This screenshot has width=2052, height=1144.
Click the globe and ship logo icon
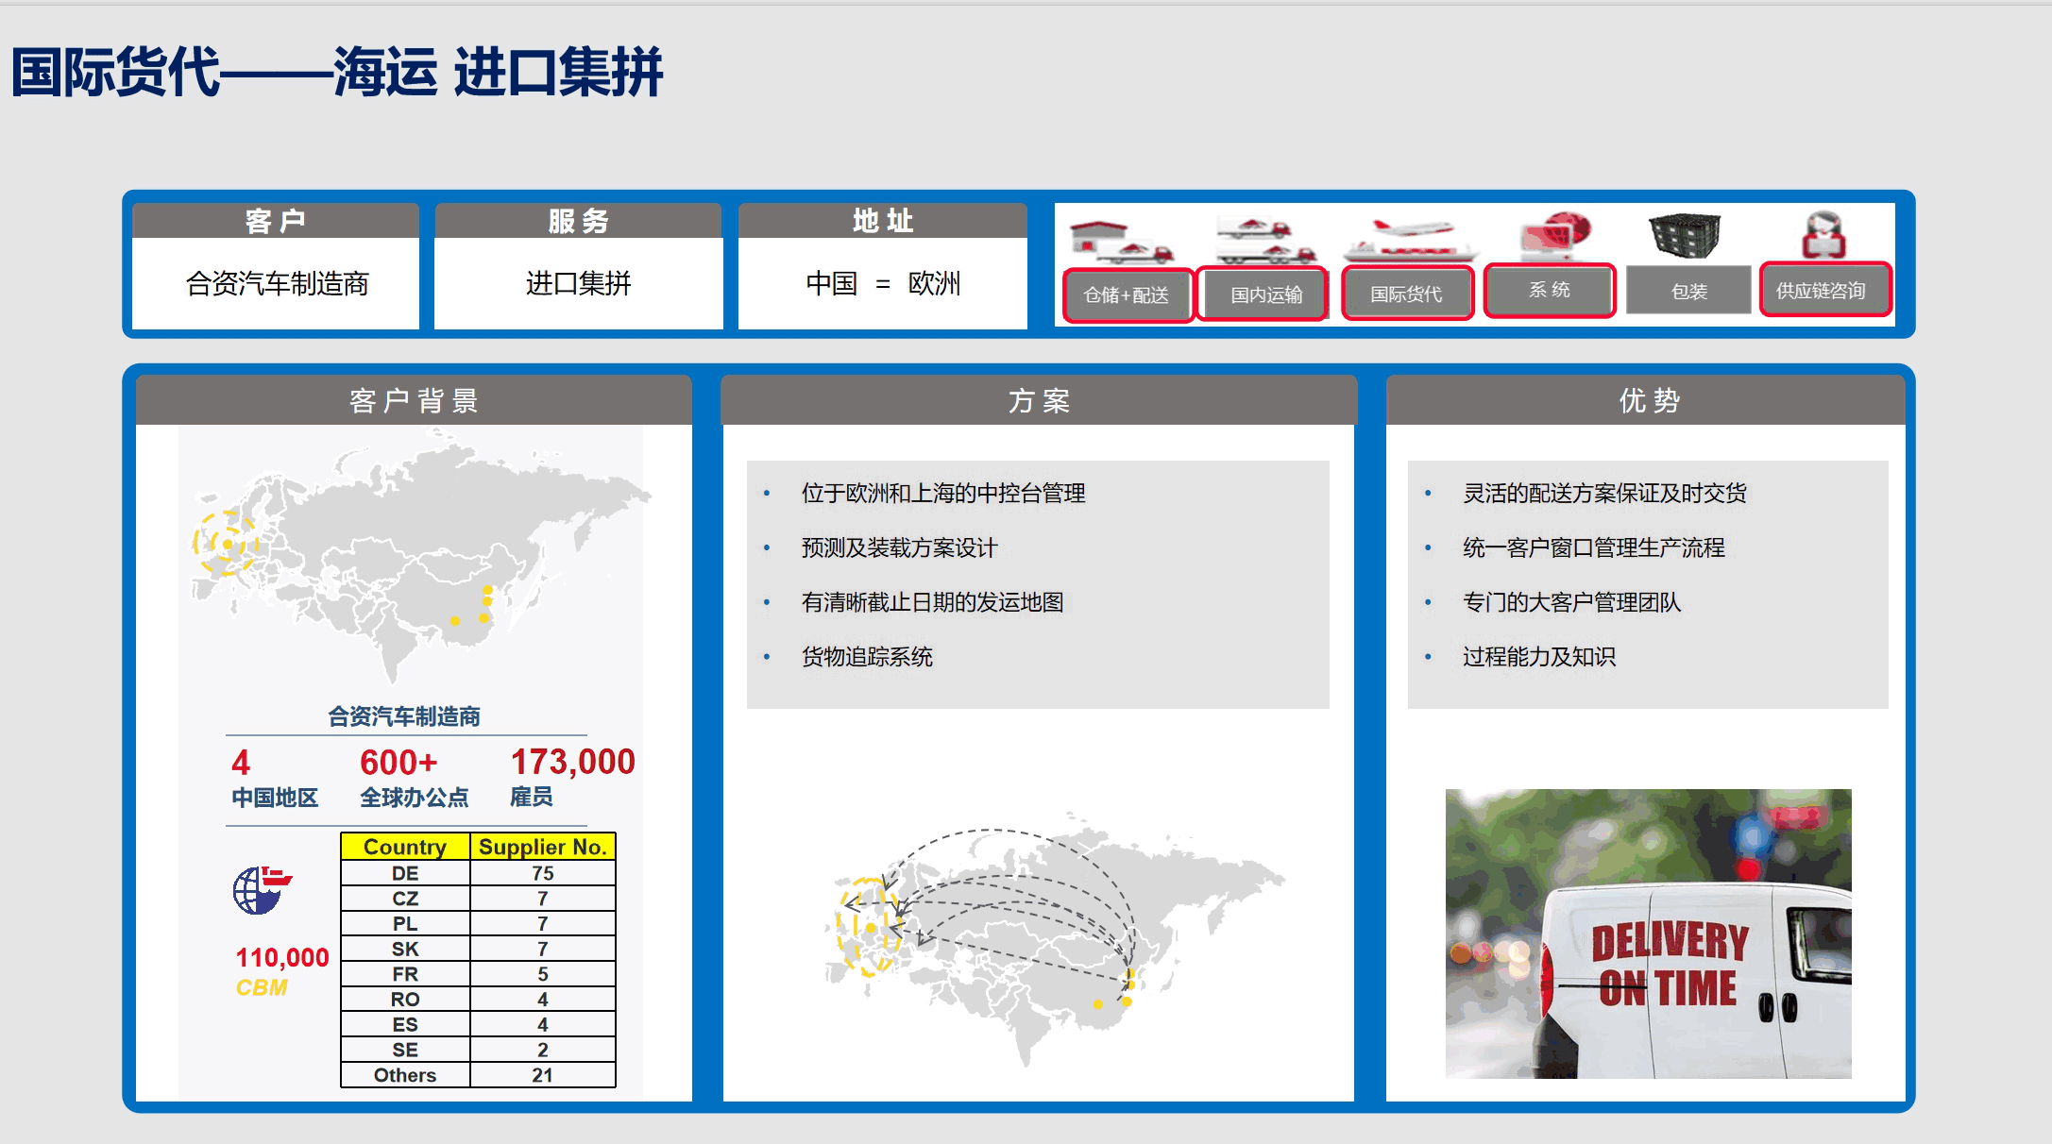262,889
